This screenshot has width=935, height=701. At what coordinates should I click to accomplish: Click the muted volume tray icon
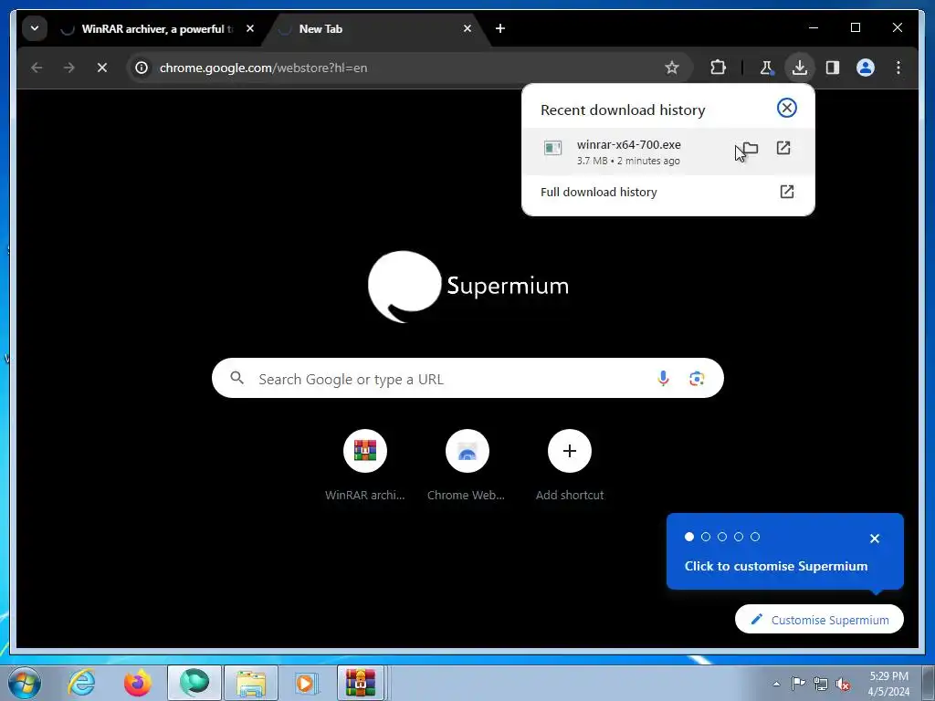843,684
